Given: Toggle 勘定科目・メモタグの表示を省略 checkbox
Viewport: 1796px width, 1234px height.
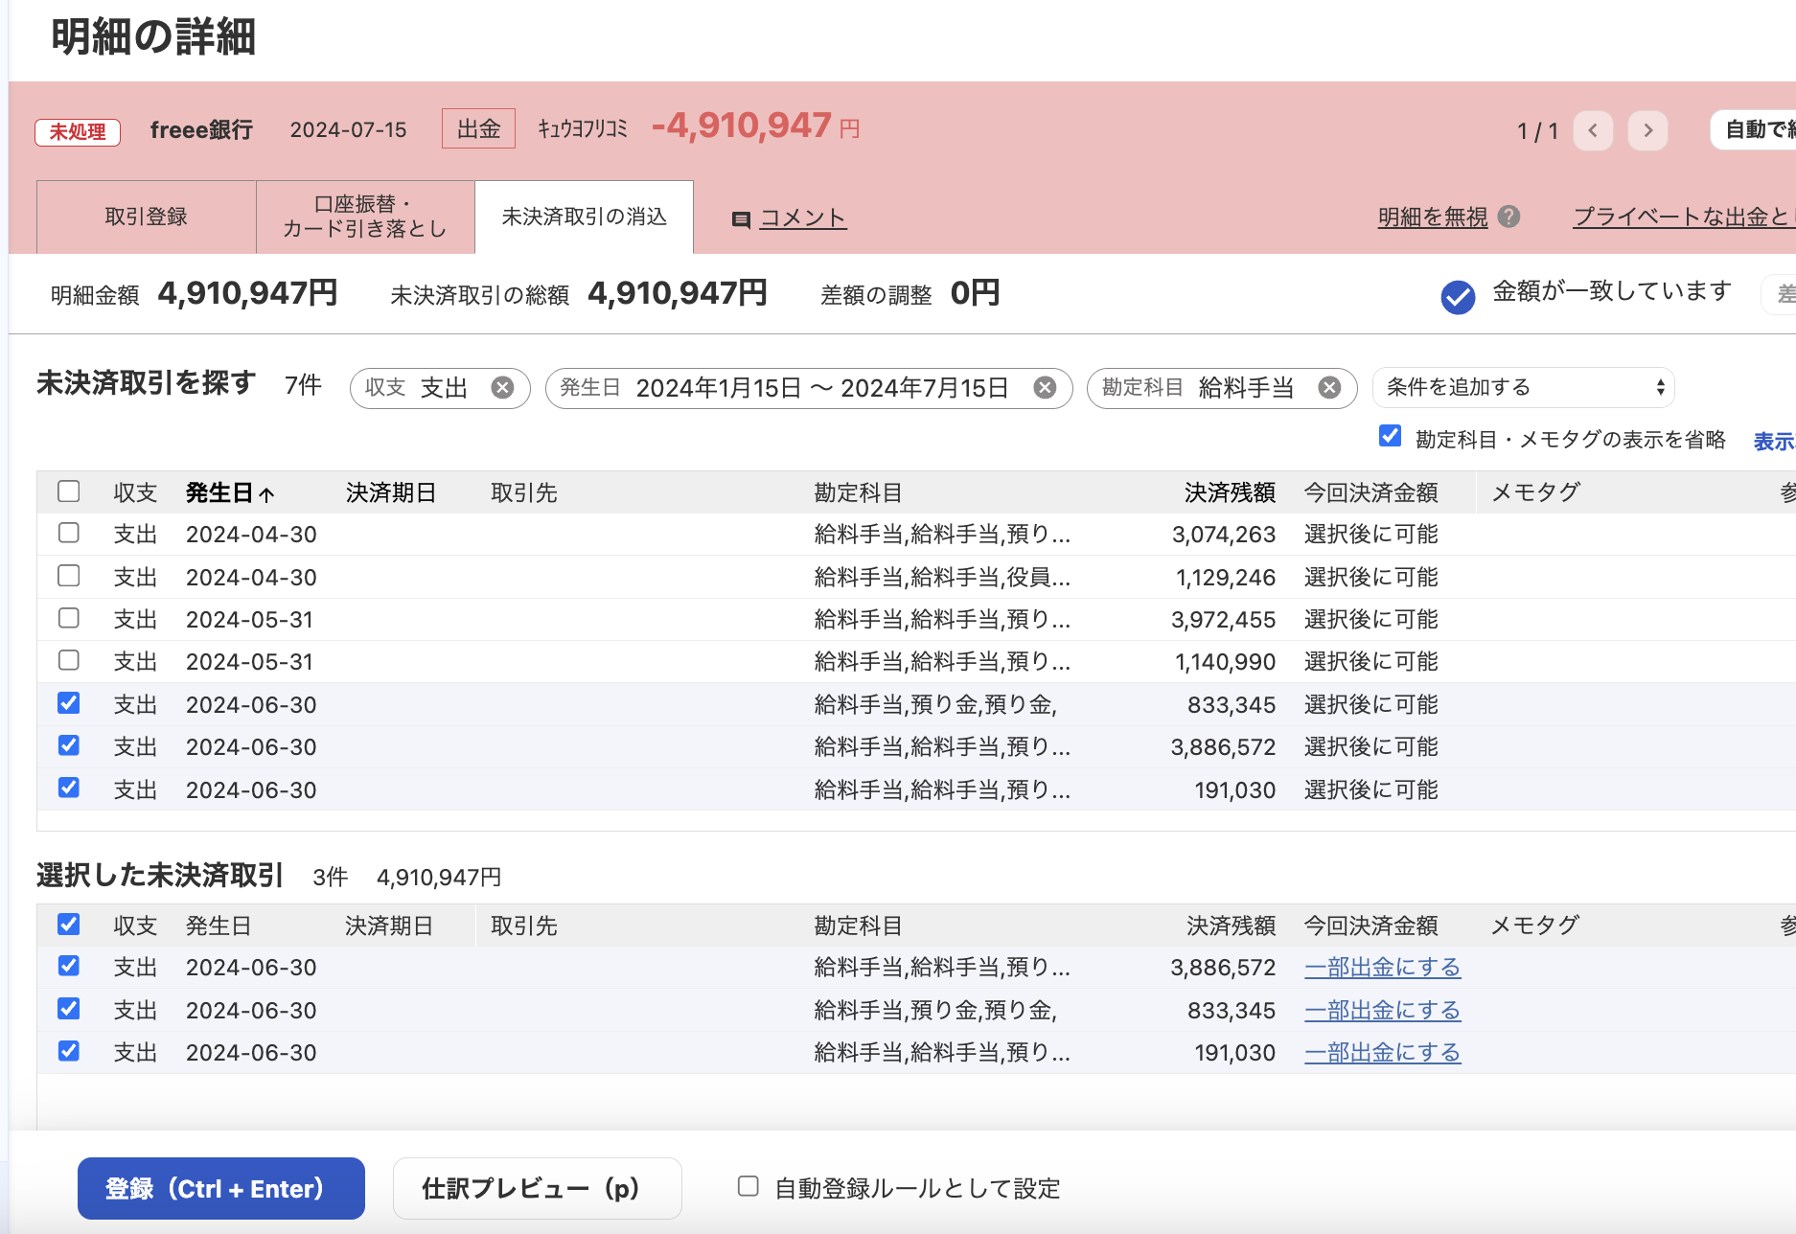Looking at the screenshot, I should (x=1390, y=436).
